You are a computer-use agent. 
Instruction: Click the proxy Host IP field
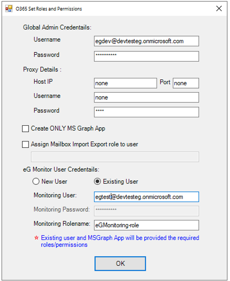pos(126,83)
